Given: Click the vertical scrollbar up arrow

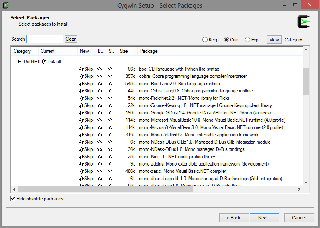Looking at the screenshot, I should [x=306, y=50].
